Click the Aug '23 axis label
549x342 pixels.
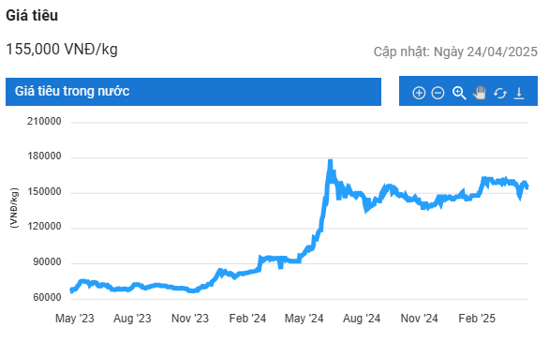[x=132, y=319]
